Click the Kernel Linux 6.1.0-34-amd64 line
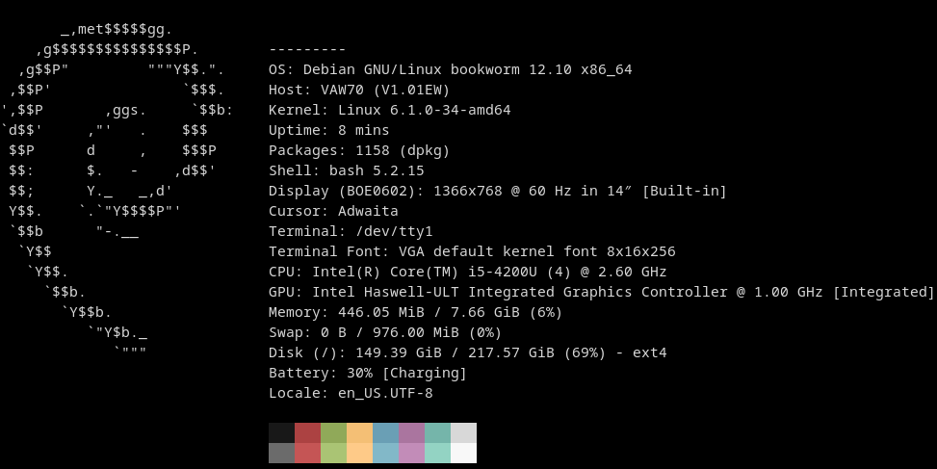The height and width of the screenshot is (469, 937). tap(389, 110)
